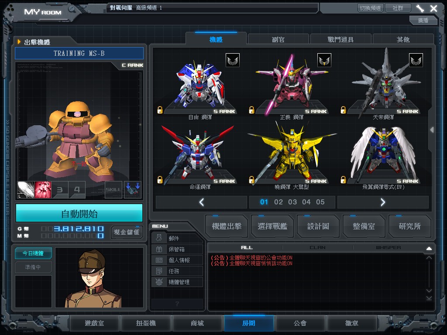The width and height of the screenshot is (447, 335).
Task: Open the 保管箱 storage menu item
Action: 177,249
